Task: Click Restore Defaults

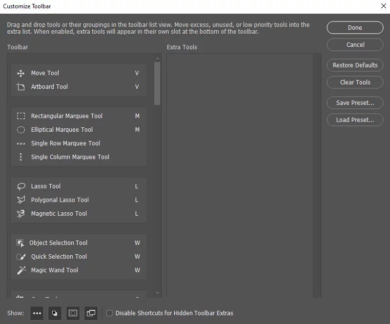Action: (x=355, y=65)
